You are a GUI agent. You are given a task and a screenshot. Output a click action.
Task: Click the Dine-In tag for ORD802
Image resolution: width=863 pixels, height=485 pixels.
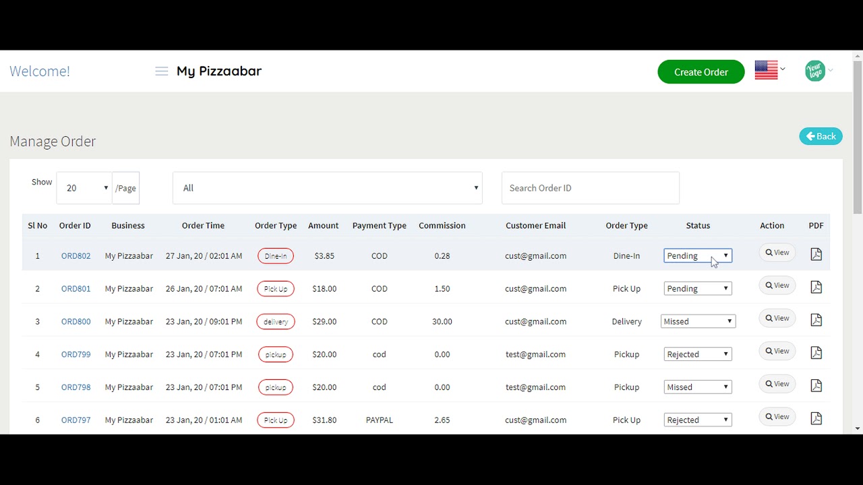coord(276,256)
